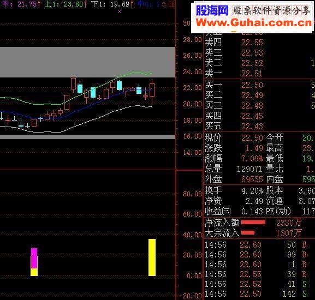Click the 24.00 price axis label

pyautogui.click(x=192, y=71)
